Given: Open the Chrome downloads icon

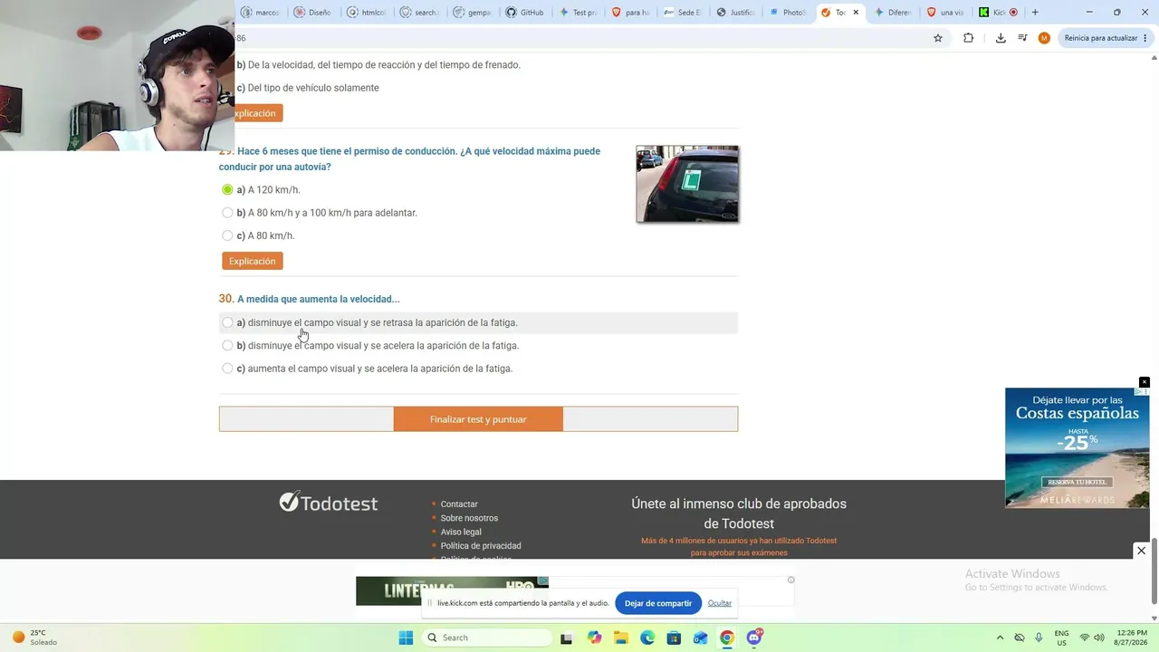Looking at the screenshot, I should pos(1001,38).
